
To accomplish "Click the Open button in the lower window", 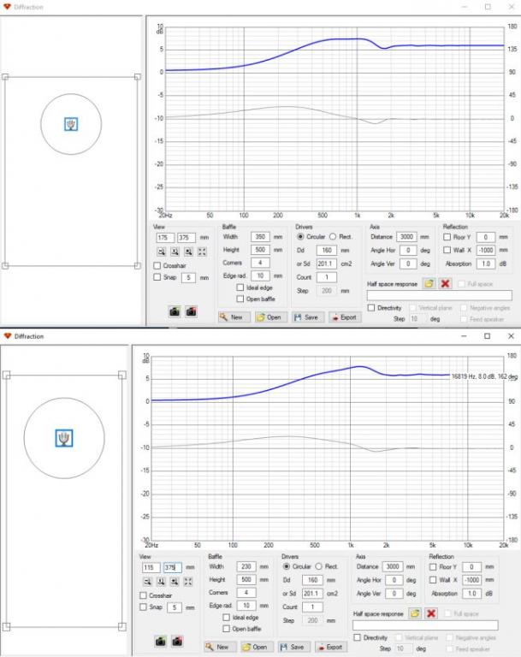I will tap(257, 647).
